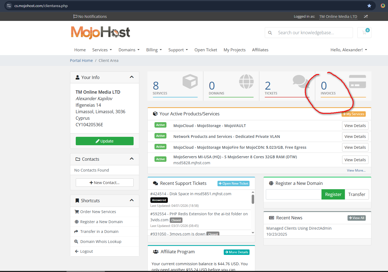
Task: Open the Managed Clients Using DirectAdmin news item
Action: 299,228
